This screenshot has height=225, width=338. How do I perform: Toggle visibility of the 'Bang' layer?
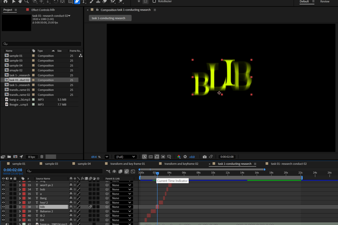click(x=4, y=198)
